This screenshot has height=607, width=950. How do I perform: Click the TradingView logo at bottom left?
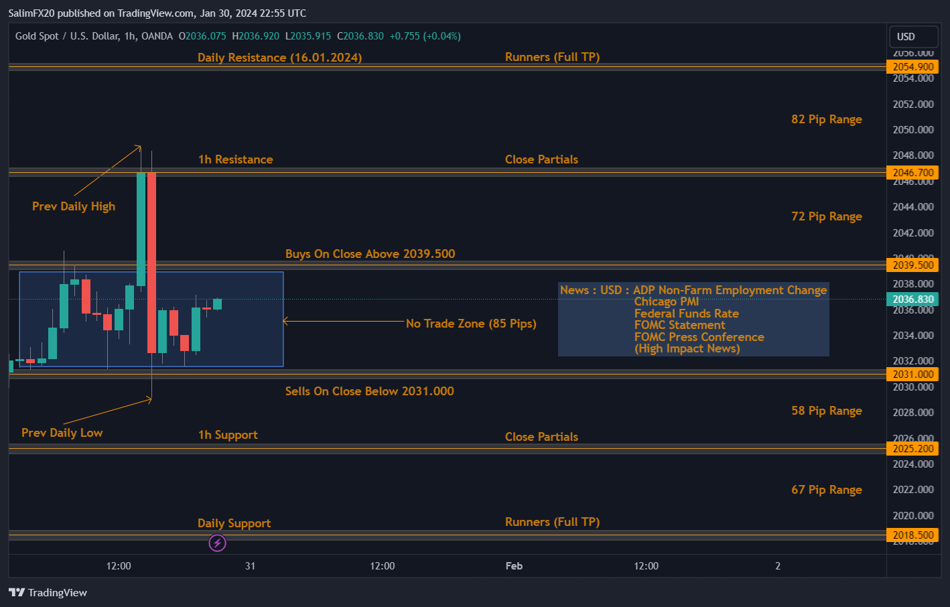(47, 592)
